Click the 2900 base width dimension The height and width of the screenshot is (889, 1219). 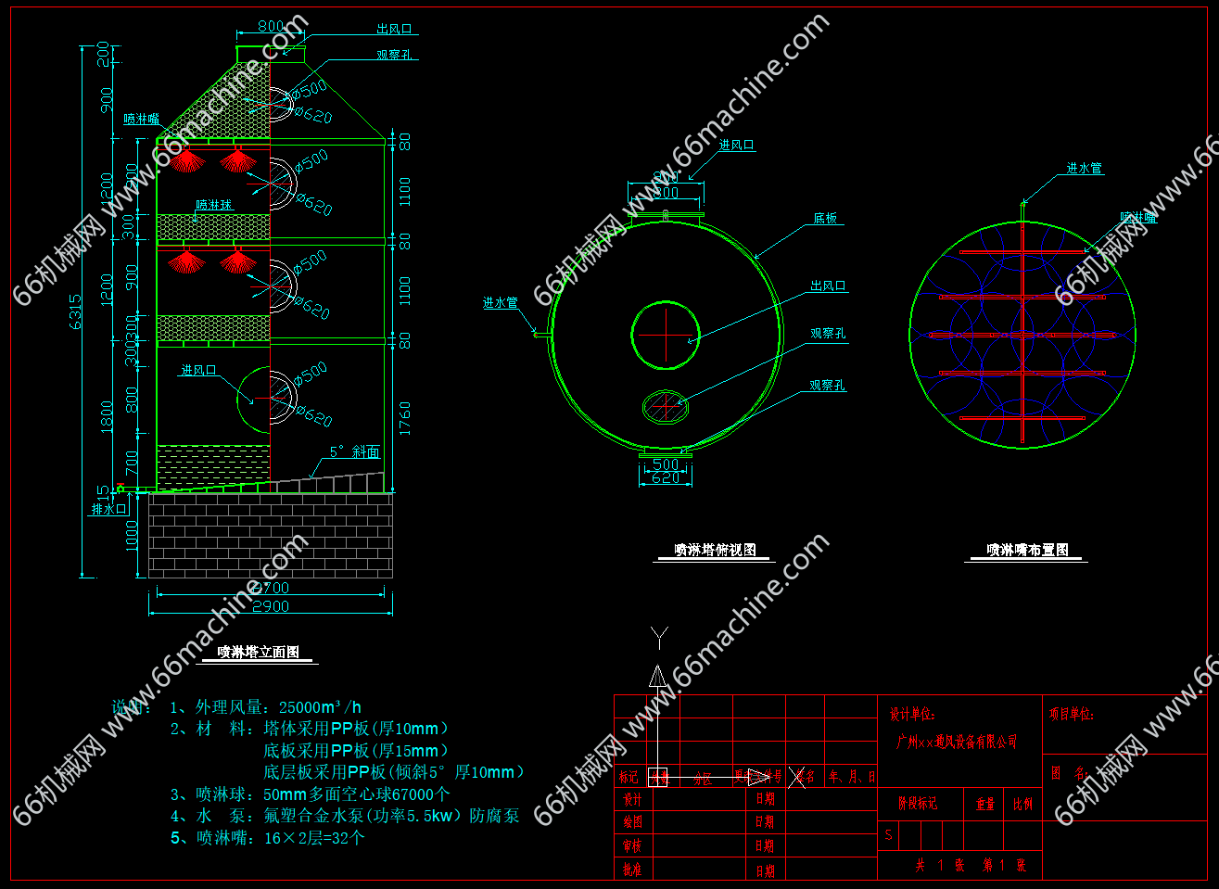[271, 606]
